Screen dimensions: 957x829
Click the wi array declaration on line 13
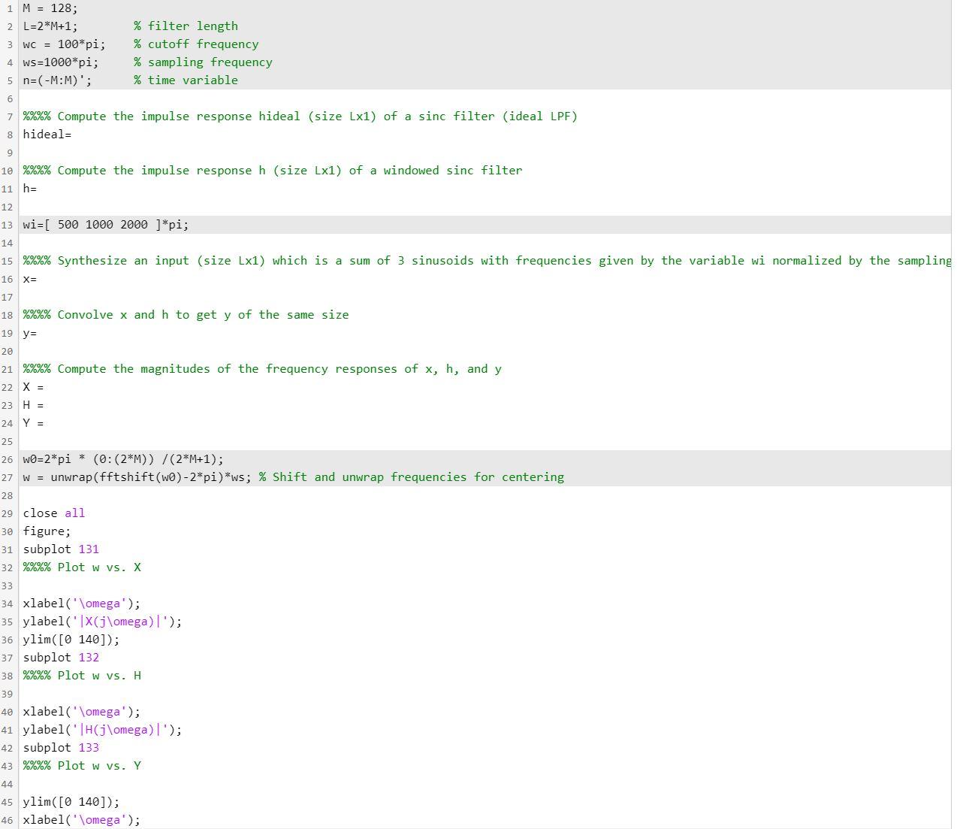105,224
